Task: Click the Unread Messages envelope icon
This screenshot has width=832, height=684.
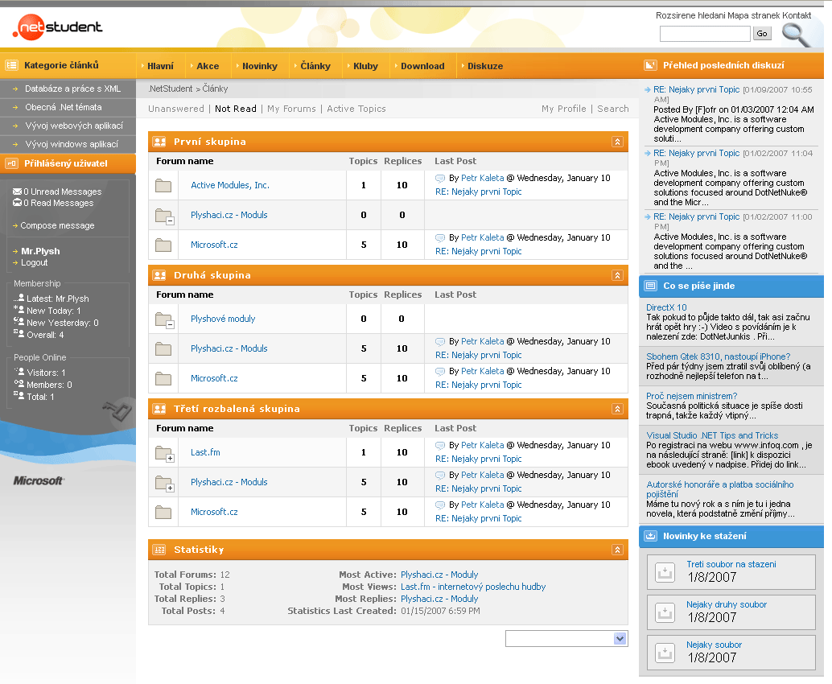Action: [17, 192]
